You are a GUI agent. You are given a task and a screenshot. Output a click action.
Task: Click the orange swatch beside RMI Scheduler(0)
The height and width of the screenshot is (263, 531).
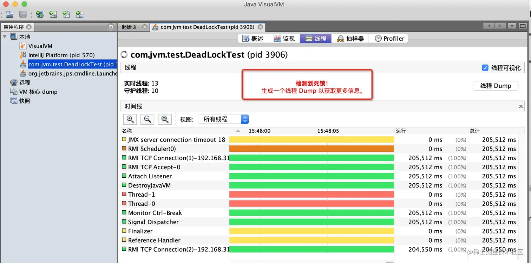pos(124,149)
